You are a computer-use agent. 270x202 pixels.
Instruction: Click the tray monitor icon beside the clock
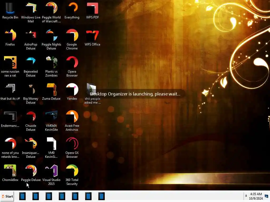pos(267,196)
